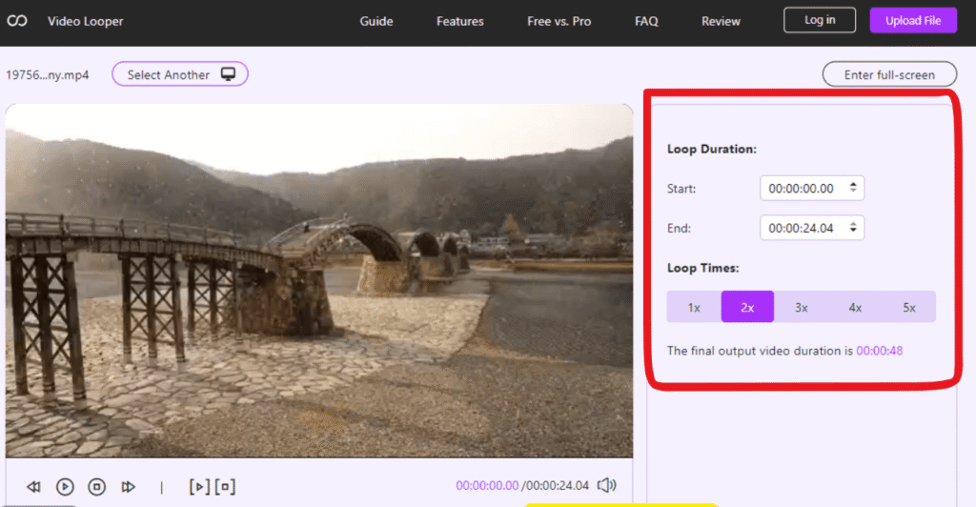Adjust the Start time stepper arrows

pyautogui.click(x=852, y=189)
